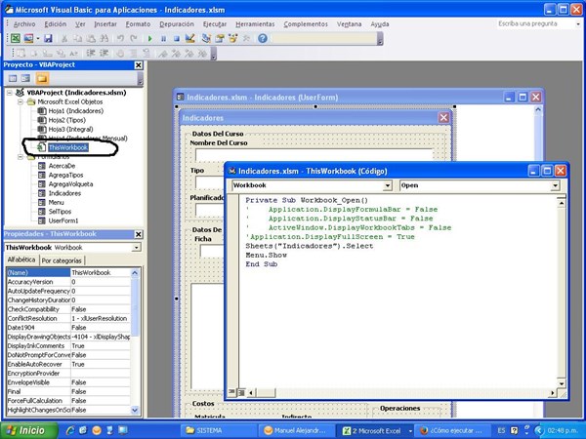Screen dimensions: 586x439
Task: Collapse the Microsoft Excel Objetos folder
Action: pyautogui.click(x=21, y=101)
